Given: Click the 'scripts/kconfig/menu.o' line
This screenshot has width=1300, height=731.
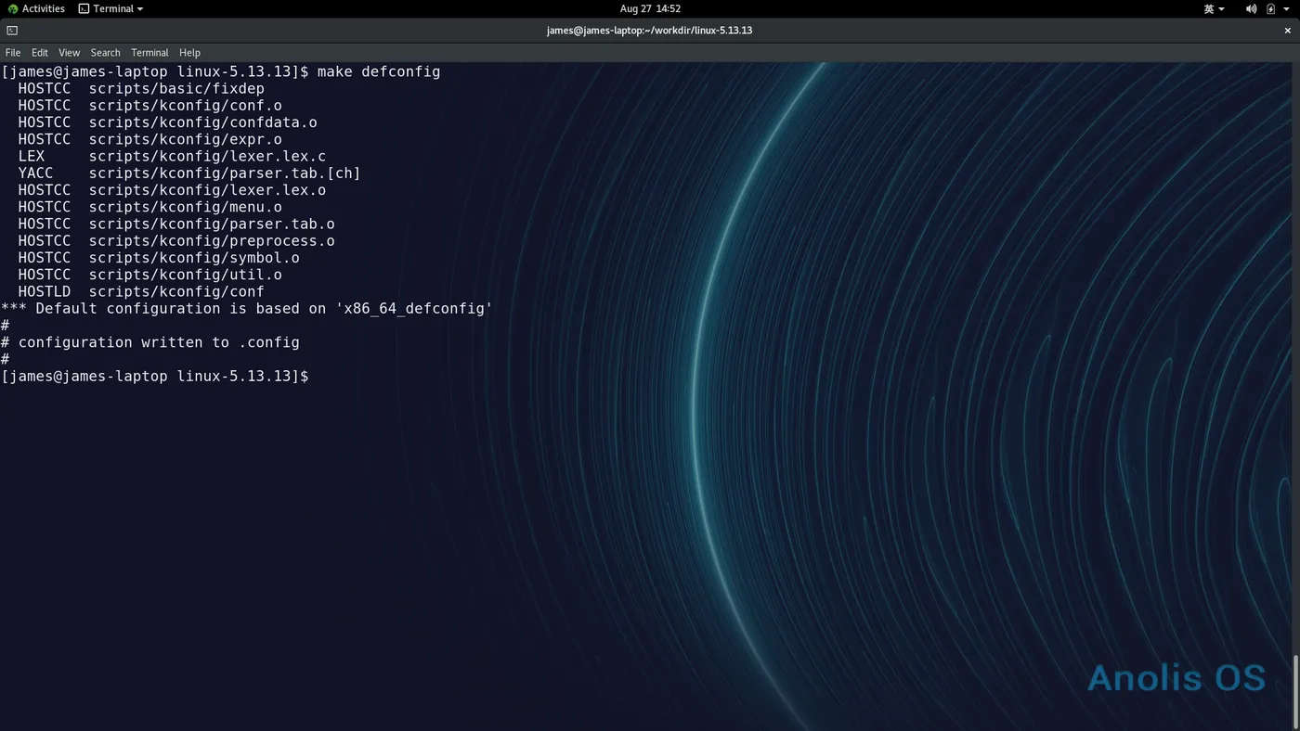Looking at the screenshot, I should click(x=186, y=207).
